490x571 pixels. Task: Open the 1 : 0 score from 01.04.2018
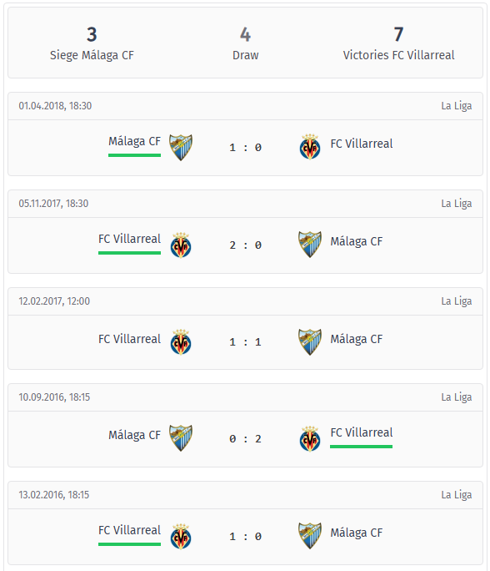coord(245,148)
